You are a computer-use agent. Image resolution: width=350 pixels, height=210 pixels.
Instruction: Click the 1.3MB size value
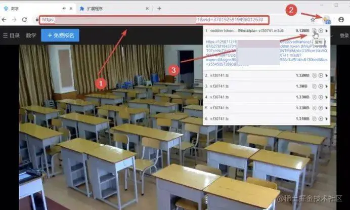click(x=301, y=86)
